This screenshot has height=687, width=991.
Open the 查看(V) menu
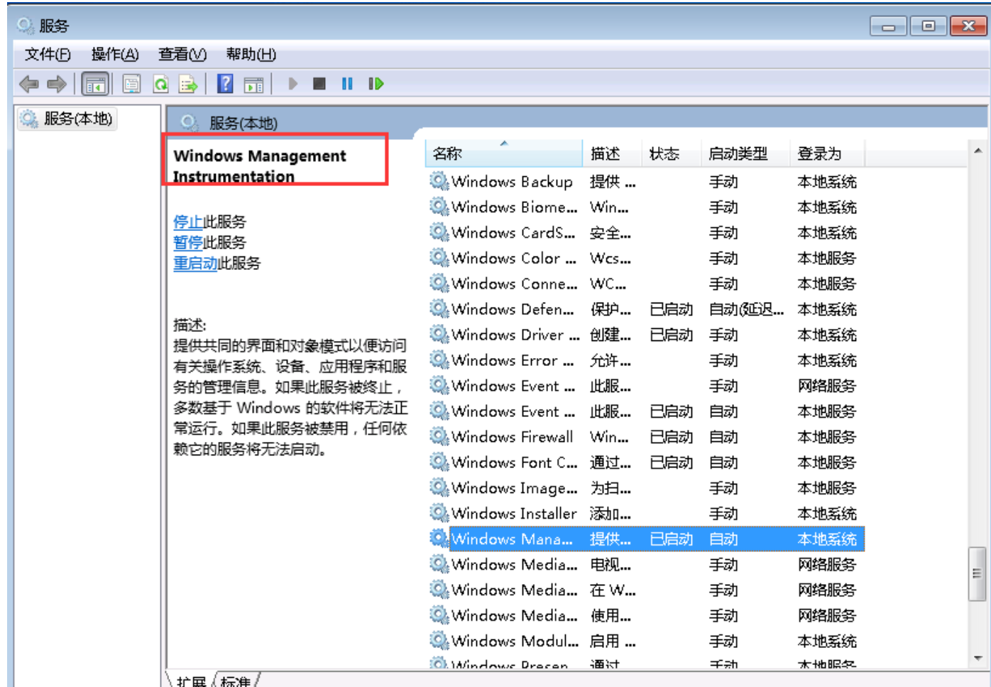point(182,54)
